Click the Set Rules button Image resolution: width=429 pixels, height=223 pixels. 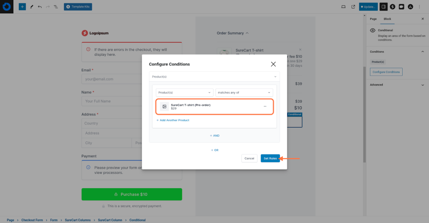270,158
